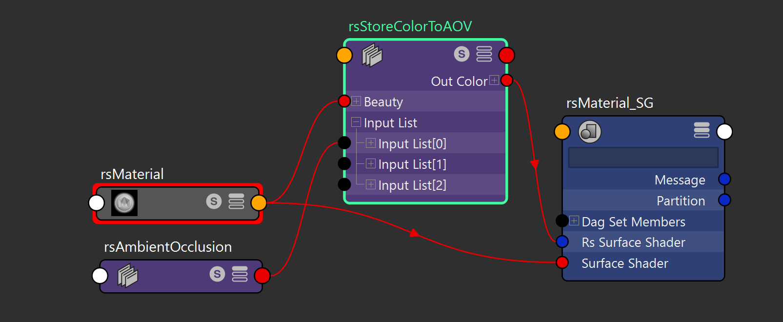Click the red Surface Shader input port
783x322 pixels.
click(x=562, y=262)
